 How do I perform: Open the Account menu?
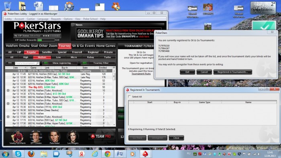[19, 19]
